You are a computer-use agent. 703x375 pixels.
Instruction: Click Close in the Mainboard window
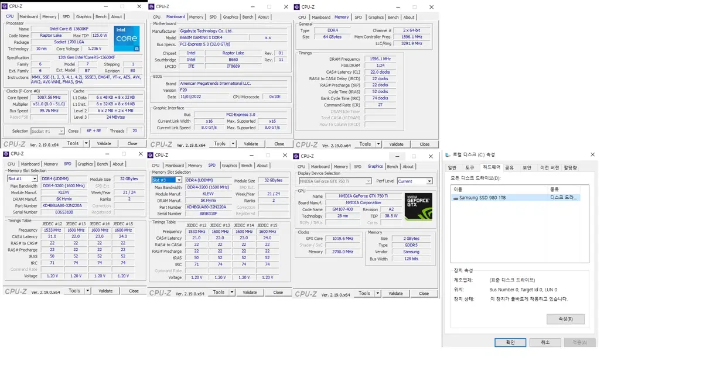pos(279,143)
